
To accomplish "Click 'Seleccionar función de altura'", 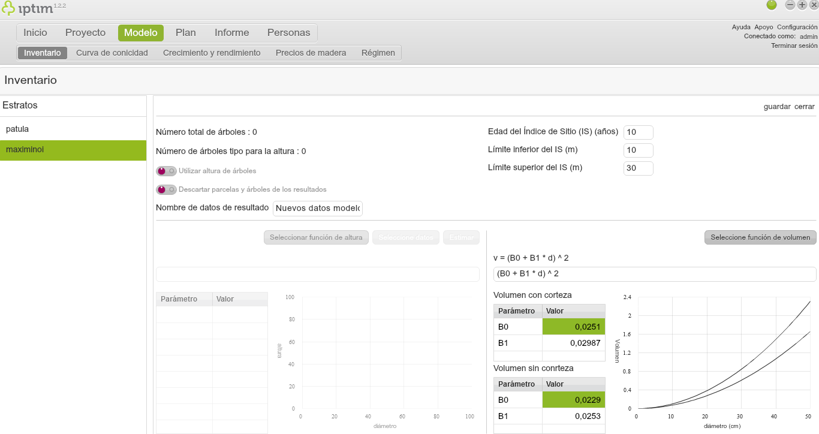I will [316, 237].
